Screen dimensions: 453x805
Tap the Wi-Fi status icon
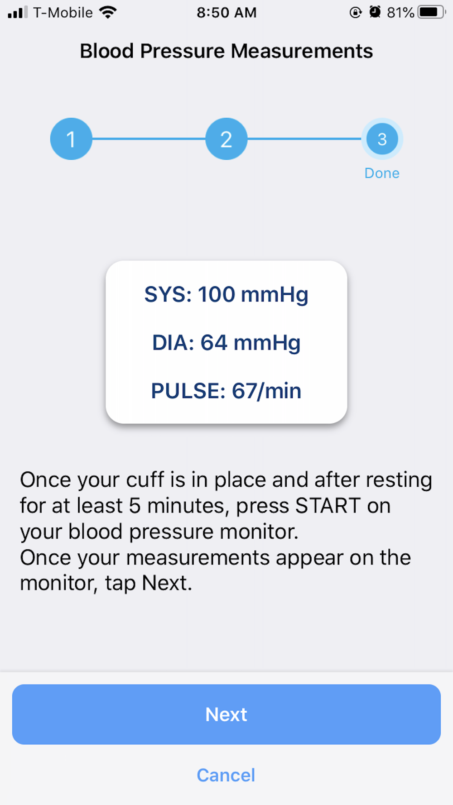108,12
